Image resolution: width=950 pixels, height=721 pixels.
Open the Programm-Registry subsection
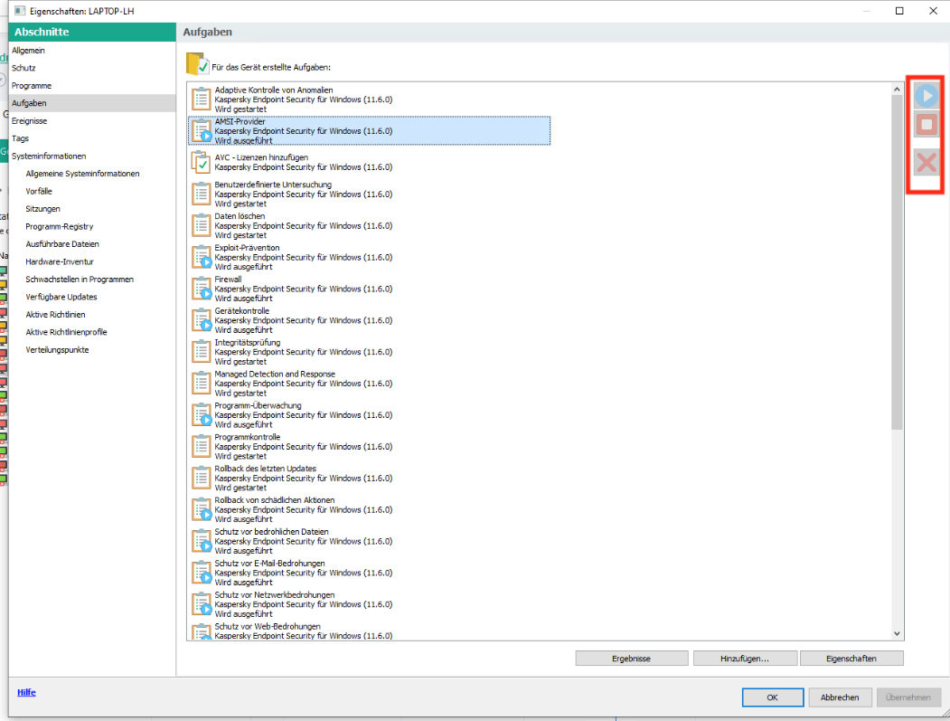click(60, 226)
